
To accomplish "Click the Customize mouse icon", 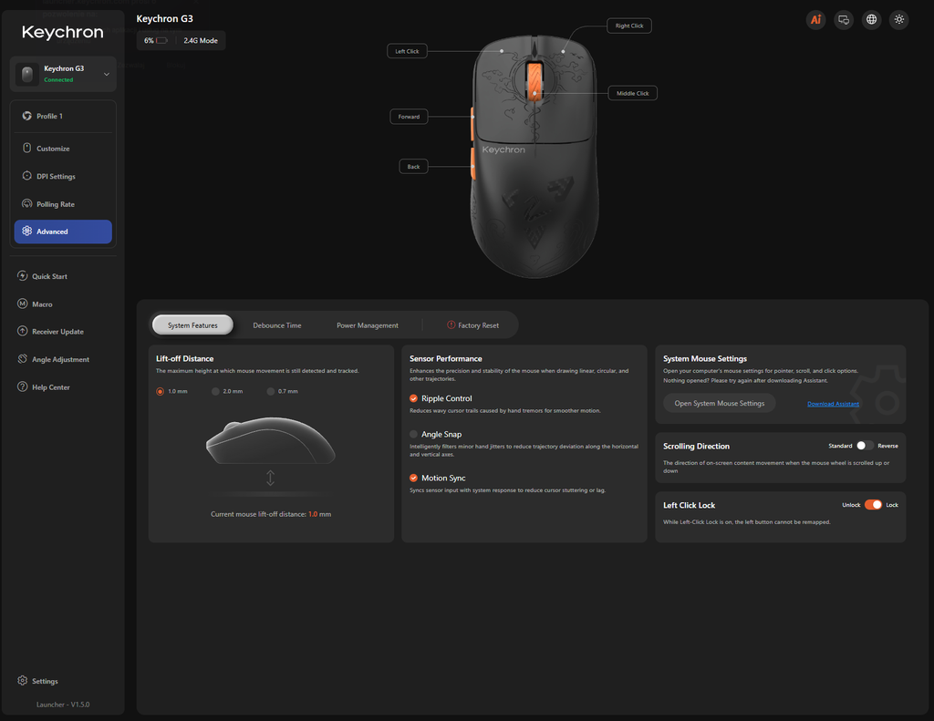I will click(x=26, y=148).
